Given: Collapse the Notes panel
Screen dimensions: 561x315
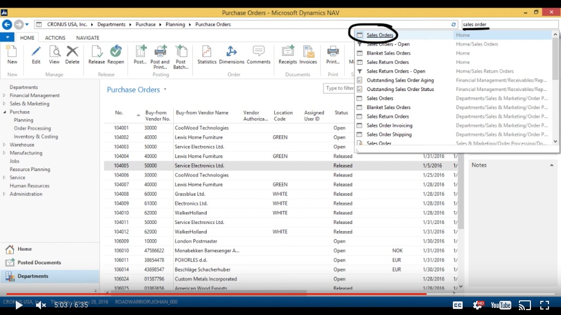Looking at the screenshot, I should pyautogui.click(x=552, y=165).
